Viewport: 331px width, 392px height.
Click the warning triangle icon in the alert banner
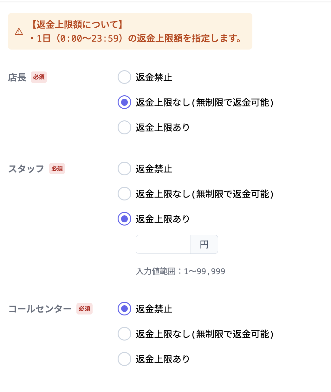point(19,31)
